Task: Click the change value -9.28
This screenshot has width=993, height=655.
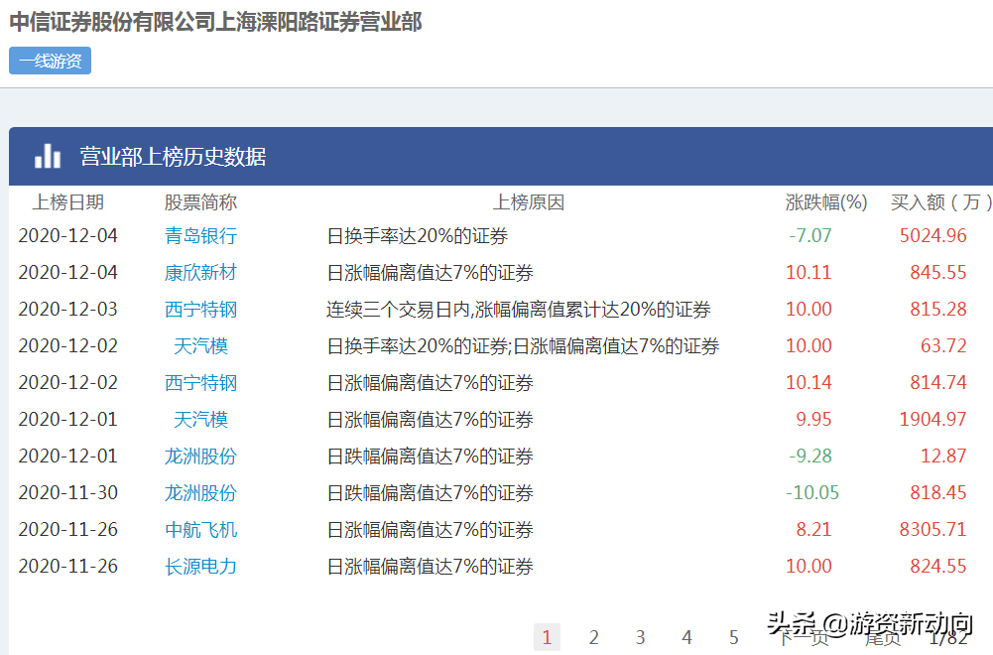Action: pyautogui.click(x=810, y=457)
